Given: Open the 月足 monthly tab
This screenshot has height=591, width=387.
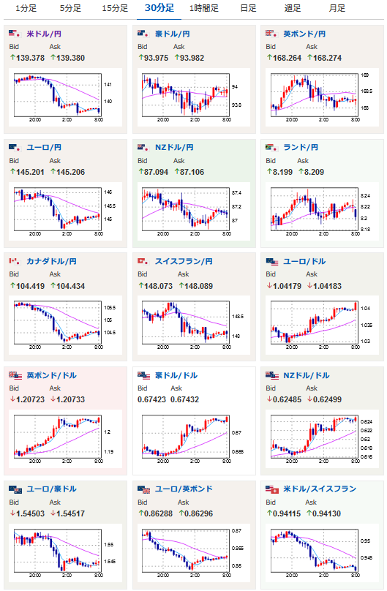Looking at the screenshot, I should (337, 8).
